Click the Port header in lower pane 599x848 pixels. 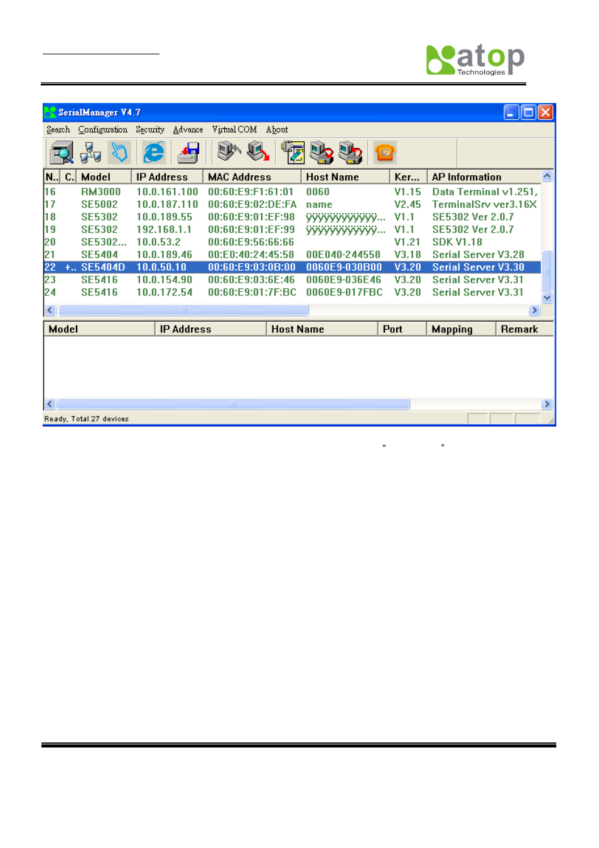coord(402,329)
